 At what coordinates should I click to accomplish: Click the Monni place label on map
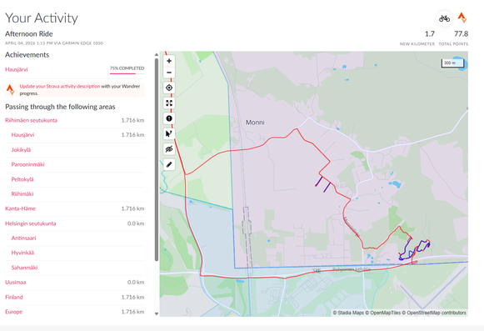point(255,123)
